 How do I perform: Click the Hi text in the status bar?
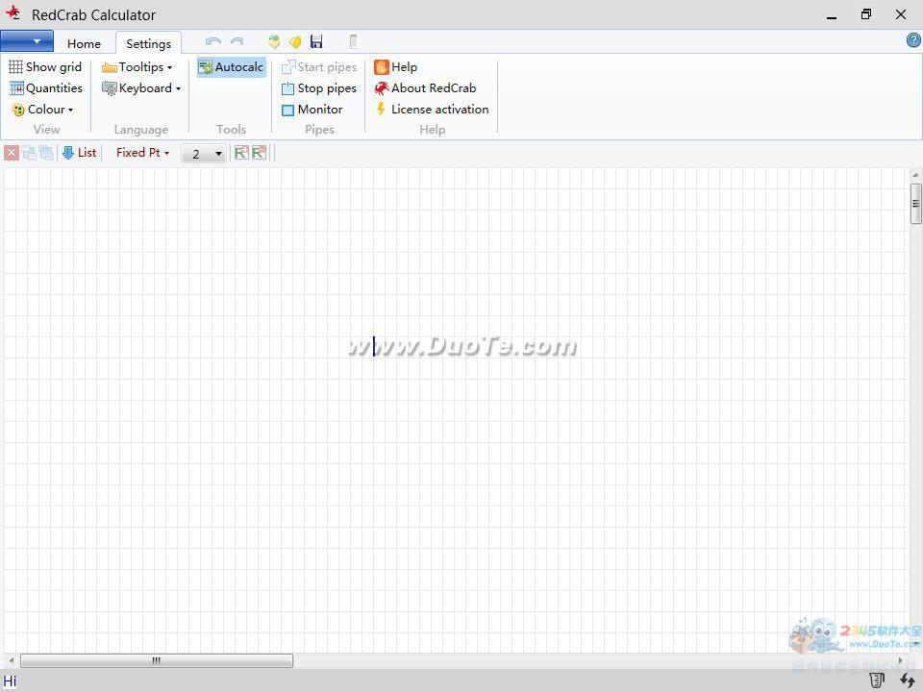click(10, 681)
